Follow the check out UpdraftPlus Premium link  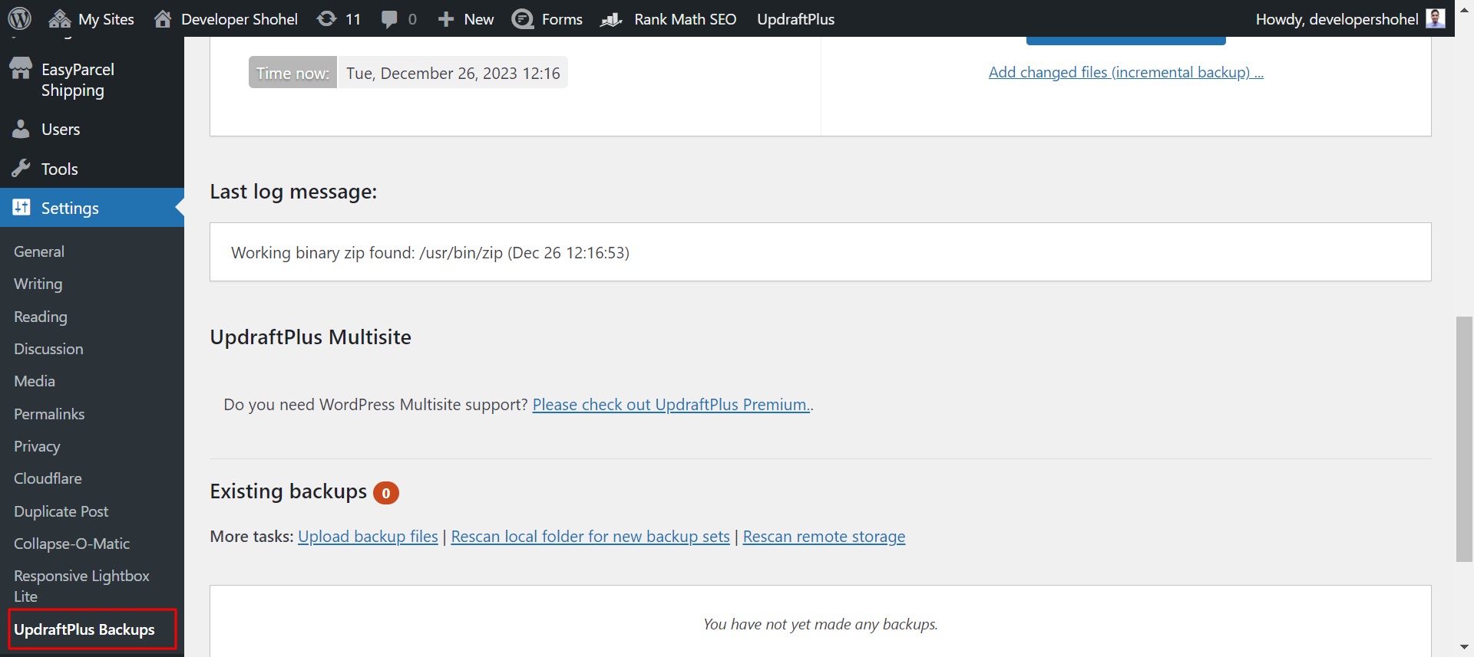(x=672, y=405)
